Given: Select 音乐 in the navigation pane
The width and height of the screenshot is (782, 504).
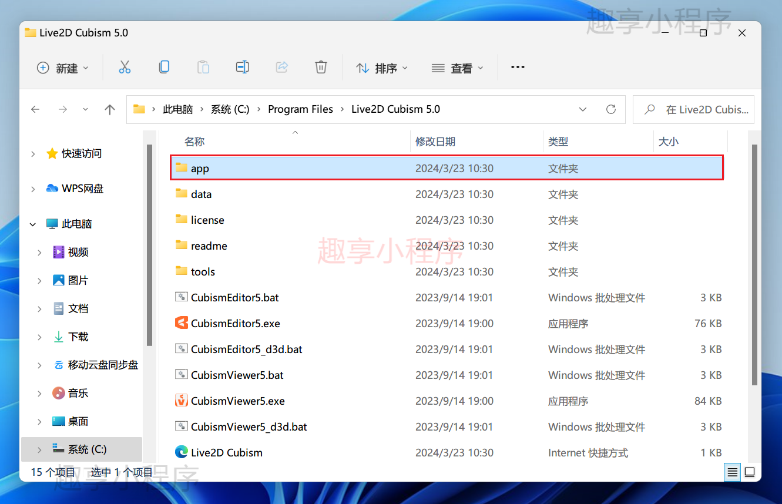Looking at the screenshot, I should pos(78,393).
